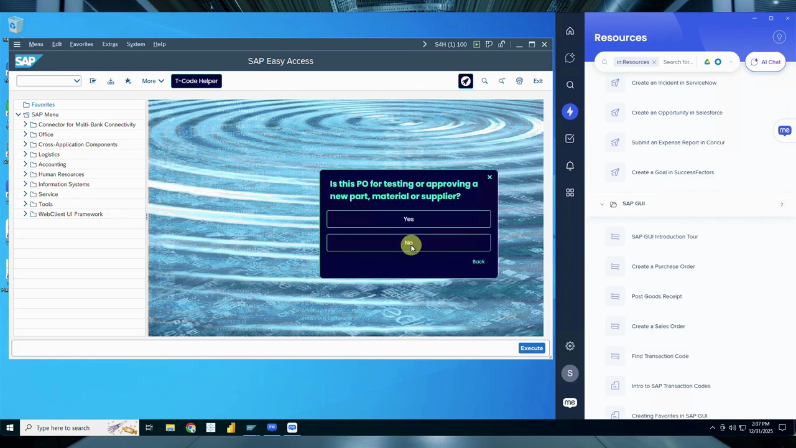Expand the Logistics folder in the tree
The height and width of the screenshot is (448, 796).
tap(25, 154)
